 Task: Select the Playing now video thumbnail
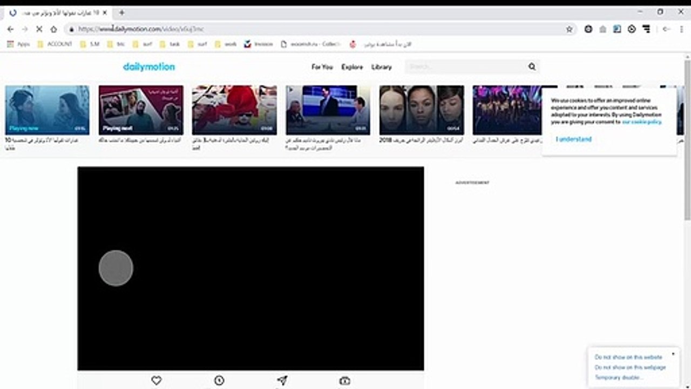pos(48,110)
